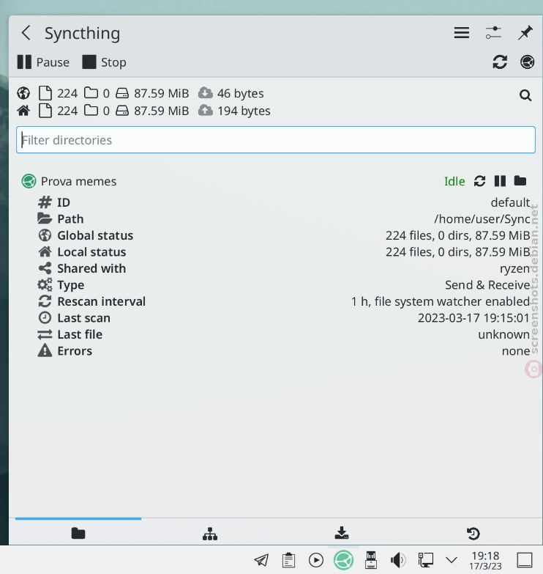
Task: Focus the Filter directories field
Action: [276, 140]
